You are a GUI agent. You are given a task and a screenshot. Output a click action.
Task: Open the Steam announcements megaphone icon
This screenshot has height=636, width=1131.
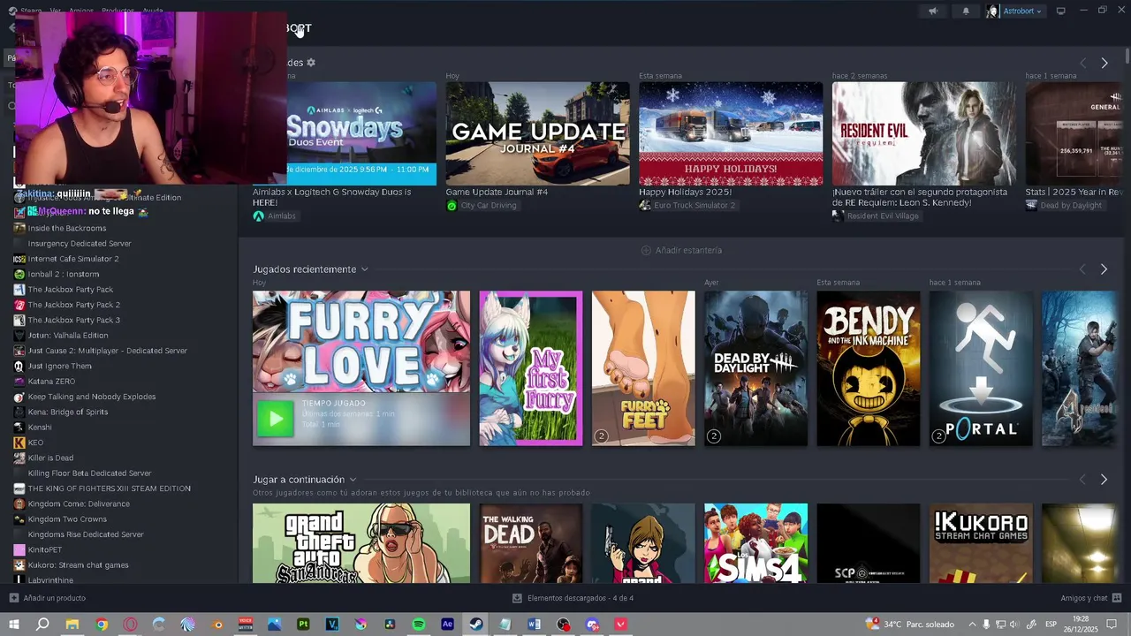(x=933, y=11)
